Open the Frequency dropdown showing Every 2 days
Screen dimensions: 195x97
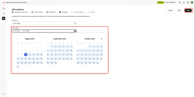(x=44, y=23)
